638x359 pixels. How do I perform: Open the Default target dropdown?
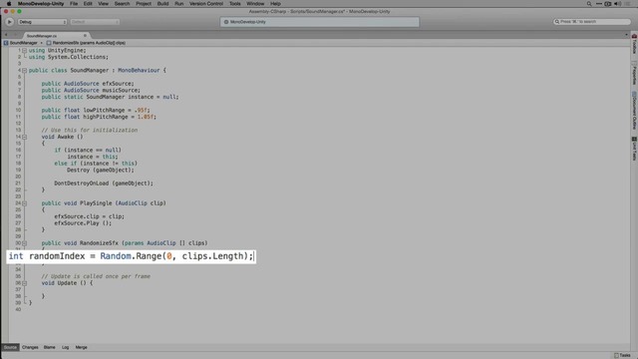tap(95, 22)
